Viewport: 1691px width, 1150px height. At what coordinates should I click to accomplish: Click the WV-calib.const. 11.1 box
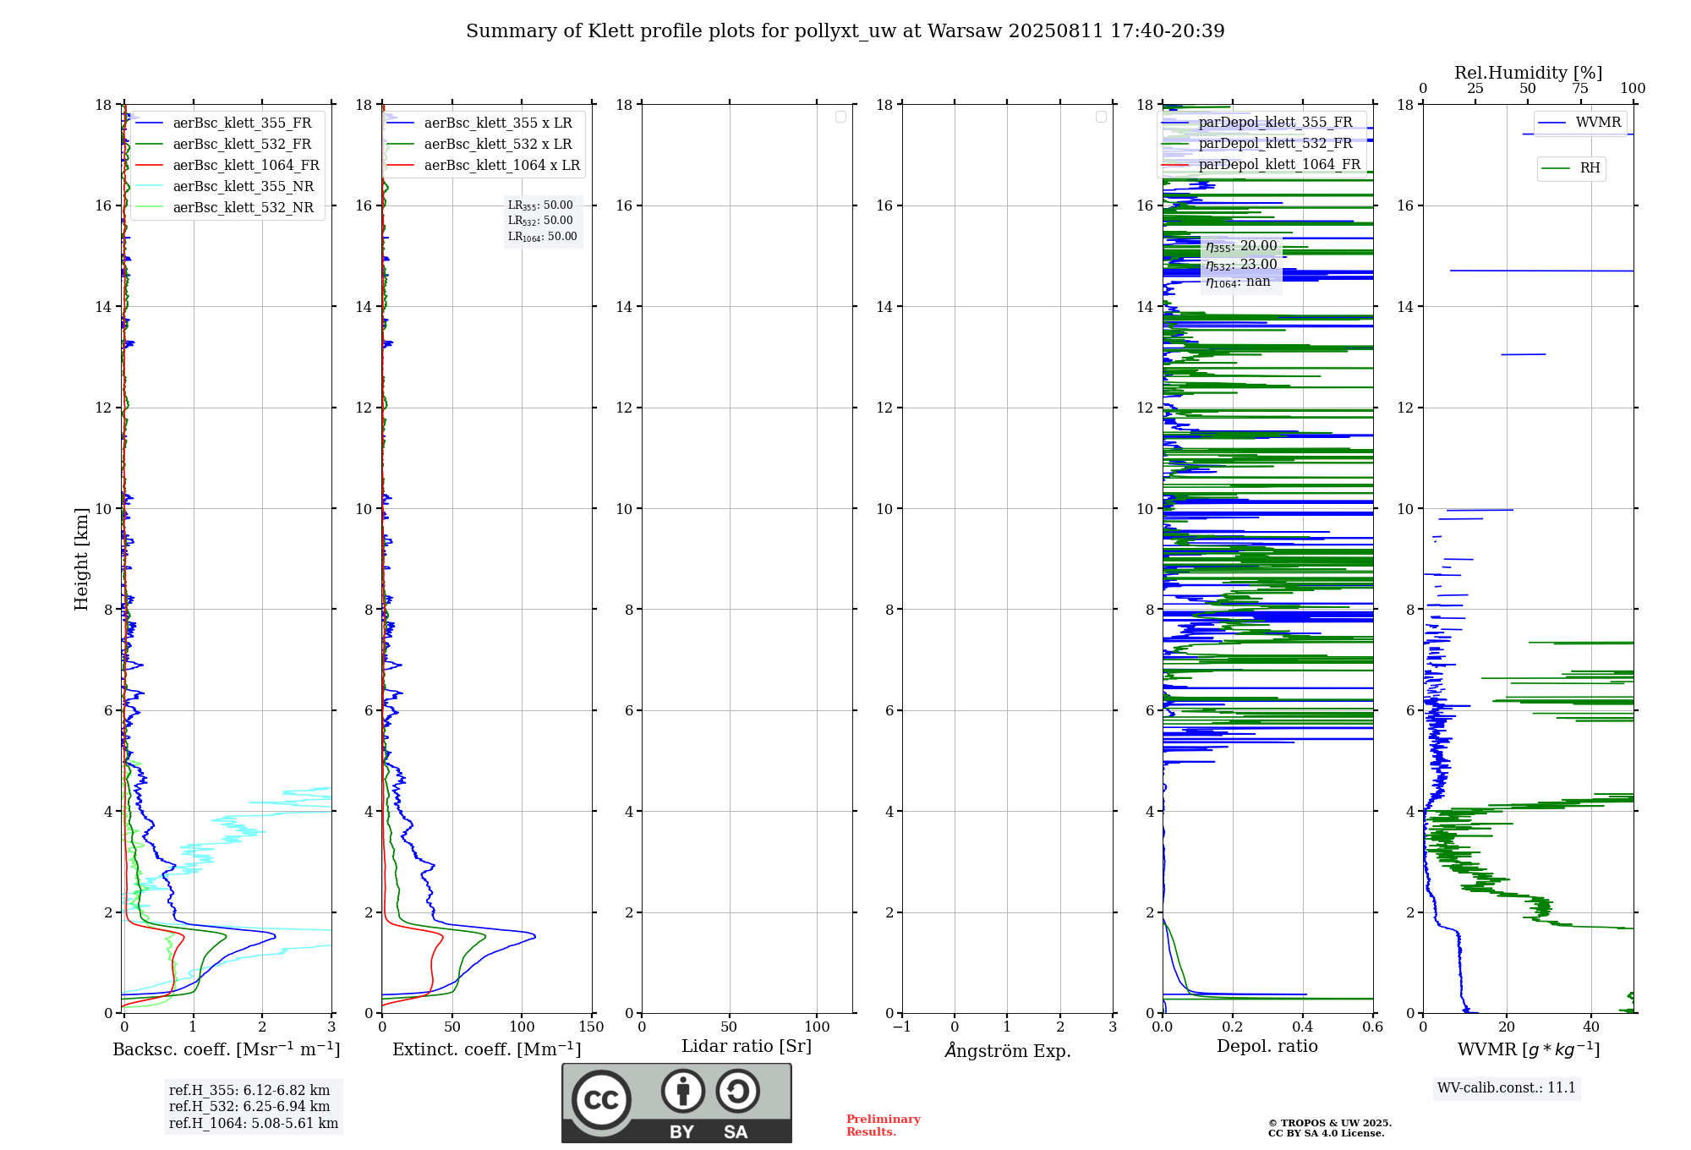1506,1088
